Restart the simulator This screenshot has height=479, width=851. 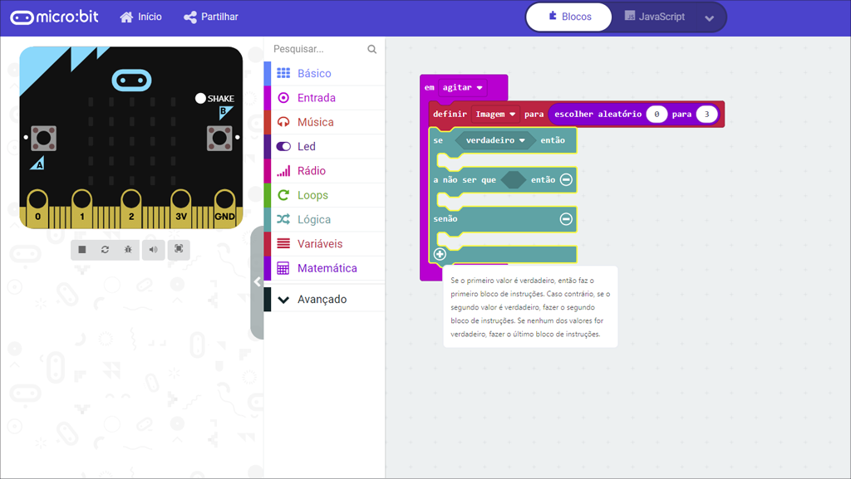(x=105, y=249)
